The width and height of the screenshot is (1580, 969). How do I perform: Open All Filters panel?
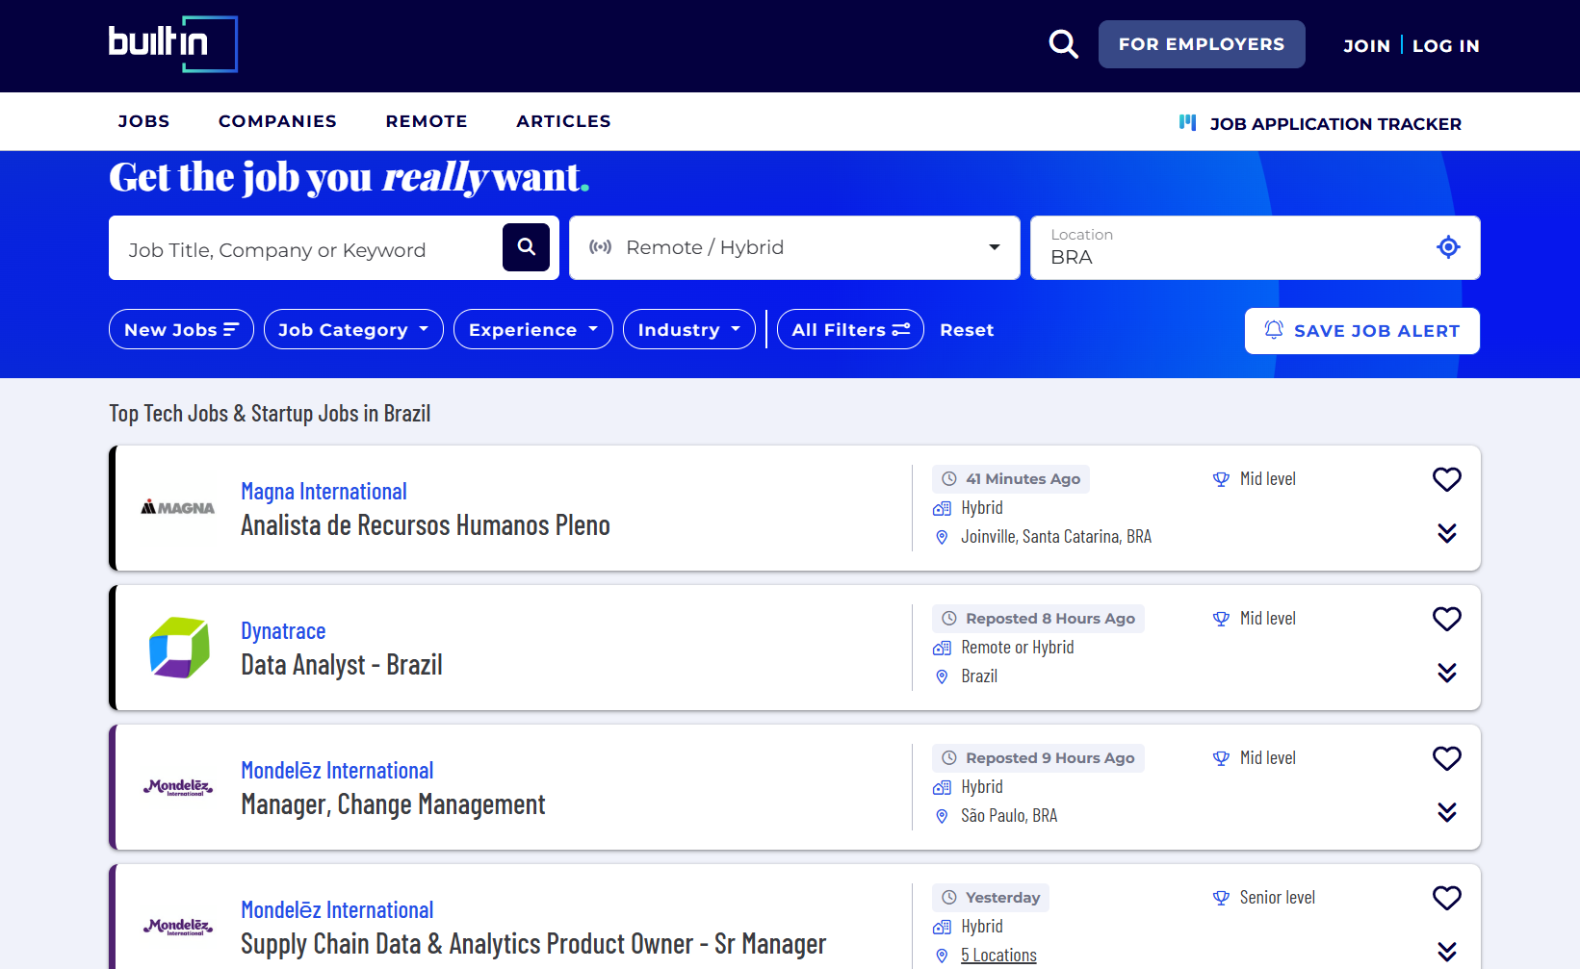point(850,329)
